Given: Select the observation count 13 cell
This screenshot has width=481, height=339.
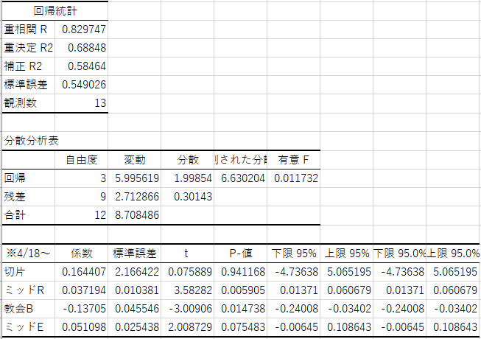Looking at the screenshot, I should tap(81, 103).
